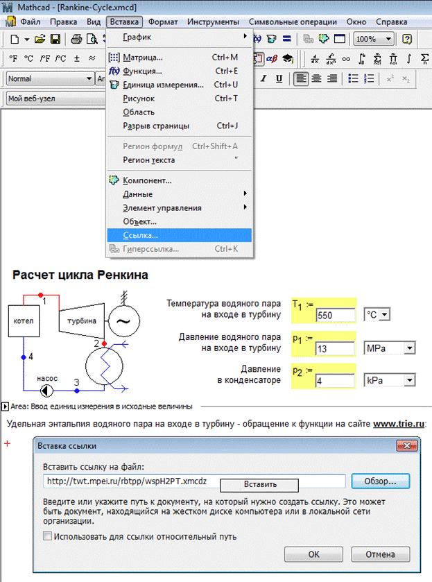Expand the График submenu
Viewport: 432px width, 582px height.
pyautogui.click(x=180, y=37)
